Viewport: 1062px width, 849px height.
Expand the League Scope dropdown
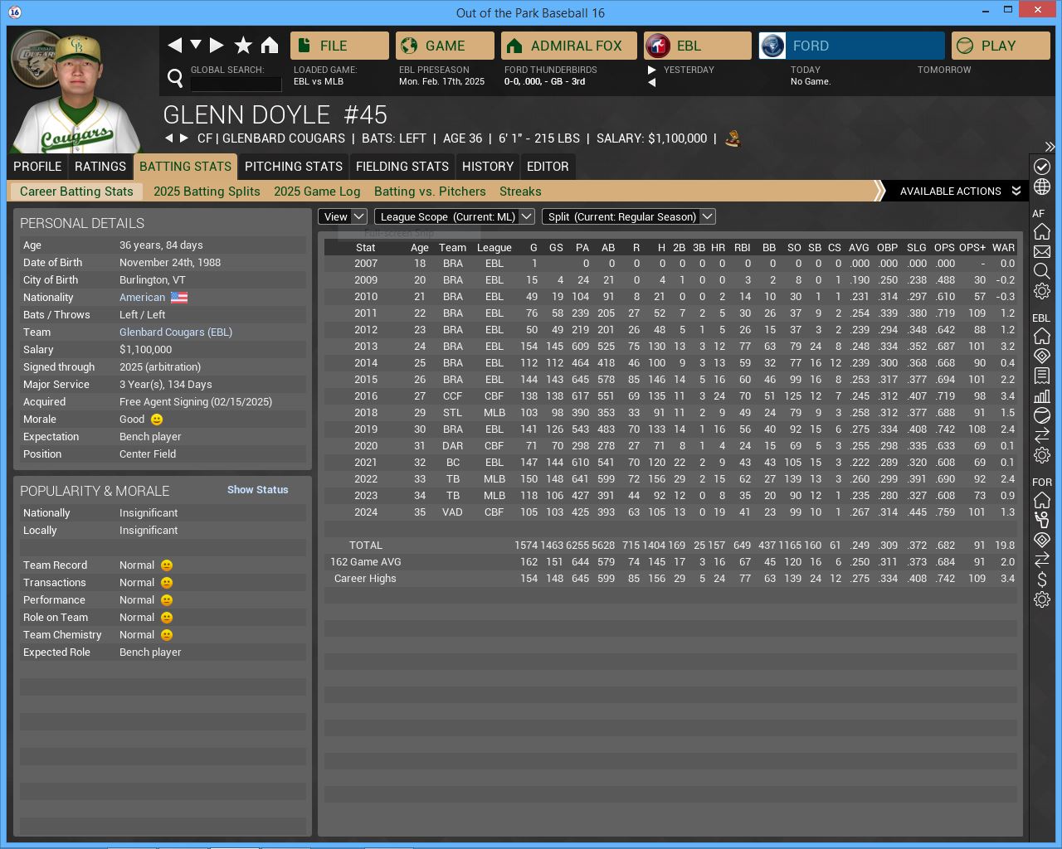point(454,216)
